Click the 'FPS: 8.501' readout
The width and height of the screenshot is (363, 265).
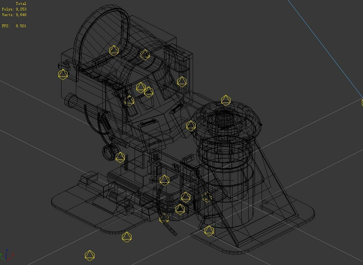14,26
